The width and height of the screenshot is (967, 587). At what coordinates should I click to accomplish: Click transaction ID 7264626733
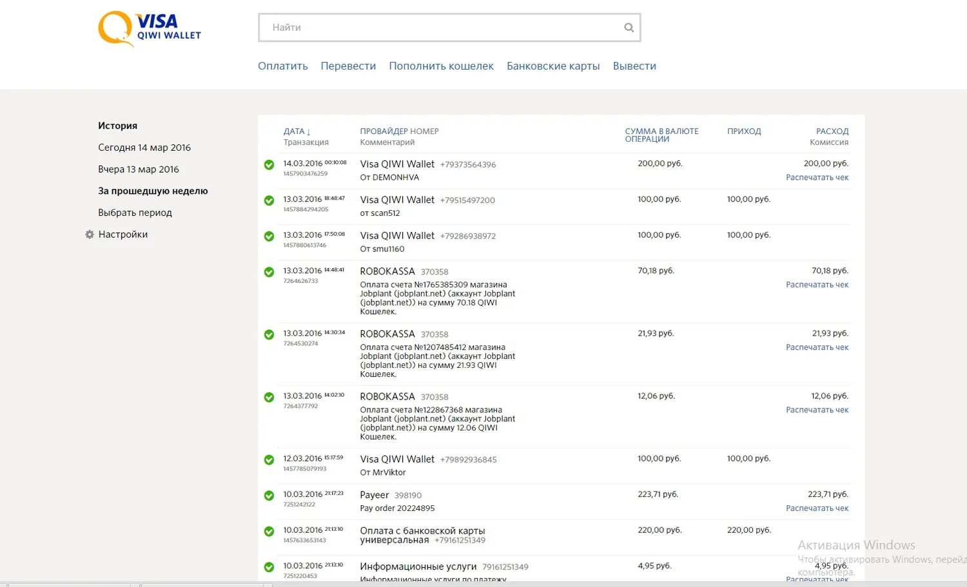(x=300, y=281)
